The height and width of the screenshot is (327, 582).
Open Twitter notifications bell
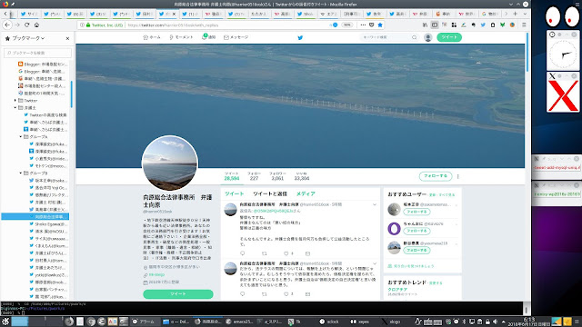click(x=209, y=37)
